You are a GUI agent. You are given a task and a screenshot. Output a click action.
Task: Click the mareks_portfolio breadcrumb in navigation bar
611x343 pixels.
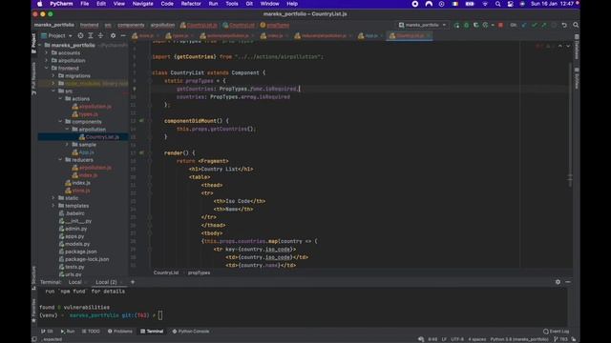(x=53, y=25)
